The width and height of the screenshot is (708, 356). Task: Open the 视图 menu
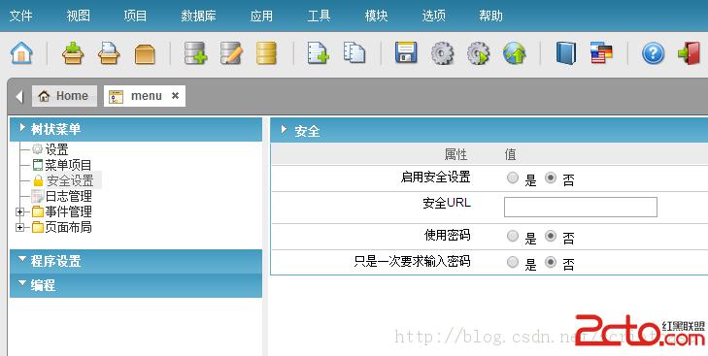click(x=78, y=16)
